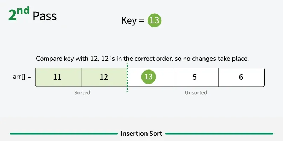Click the gray Sorted label below the array
This screenshot has width=283, height=141.
pyautogui.click(x=82, y=93)
